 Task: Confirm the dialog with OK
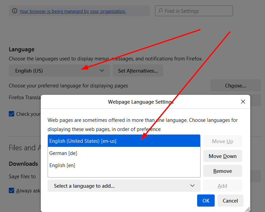point(206,201)
